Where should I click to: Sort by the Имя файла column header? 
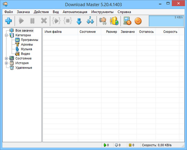click(53, 32)
